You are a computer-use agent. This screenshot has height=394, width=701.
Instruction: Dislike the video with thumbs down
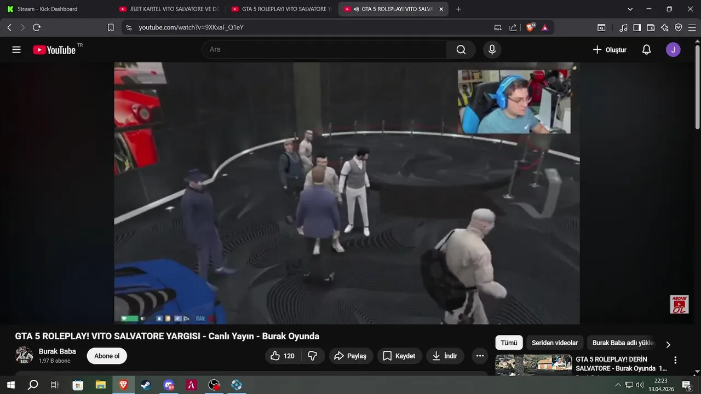coord(313,356)
